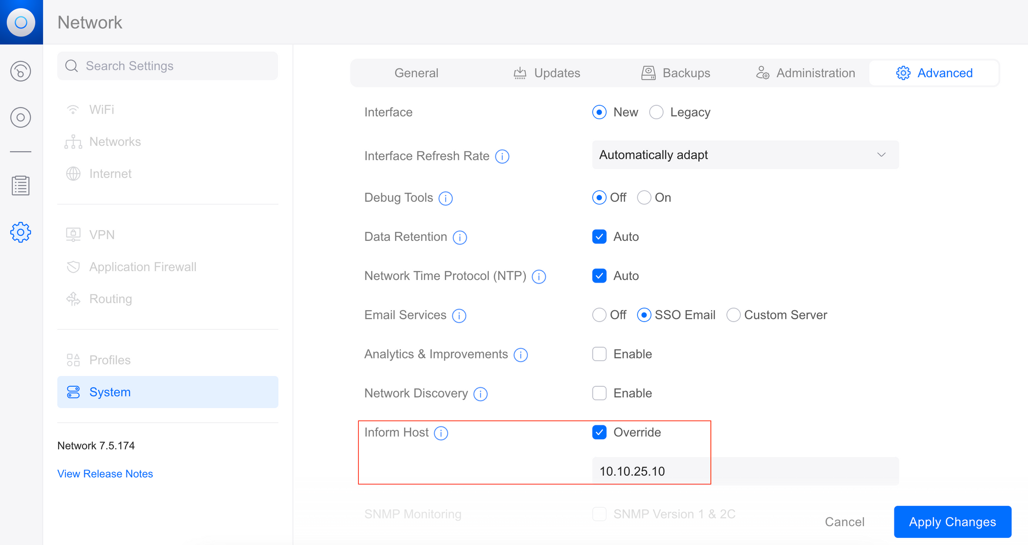Show info for Network Discovery

pos(481,394)
